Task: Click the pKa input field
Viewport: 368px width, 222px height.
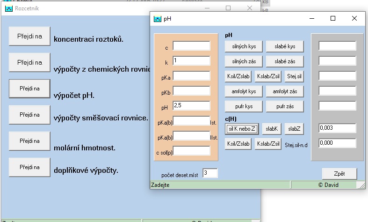Action: pos(191,76)
